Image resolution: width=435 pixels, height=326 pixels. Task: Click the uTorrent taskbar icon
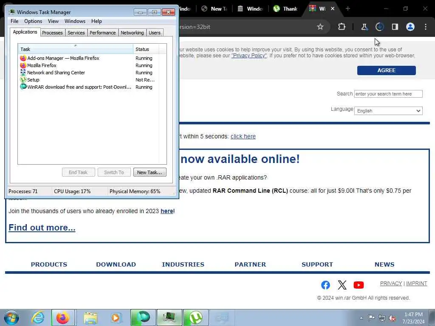(195, 318)
